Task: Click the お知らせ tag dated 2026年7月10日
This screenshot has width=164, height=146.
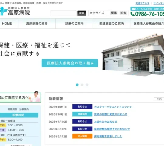Action: [x=82, y=121]
